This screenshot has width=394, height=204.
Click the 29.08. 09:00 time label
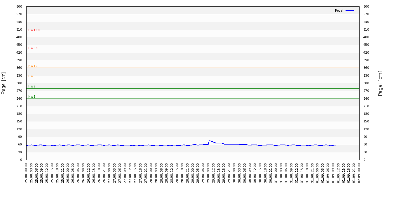tap(208, 173)
